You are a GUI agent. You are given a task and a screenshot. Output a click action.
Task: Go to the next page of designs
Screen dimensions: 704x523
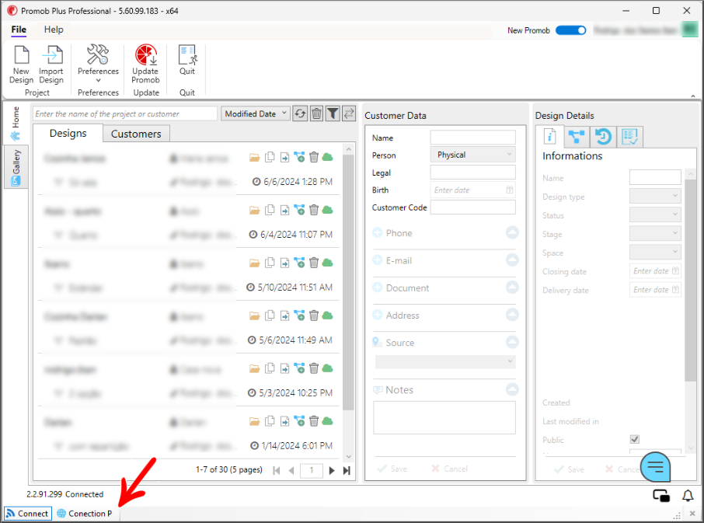331,470
